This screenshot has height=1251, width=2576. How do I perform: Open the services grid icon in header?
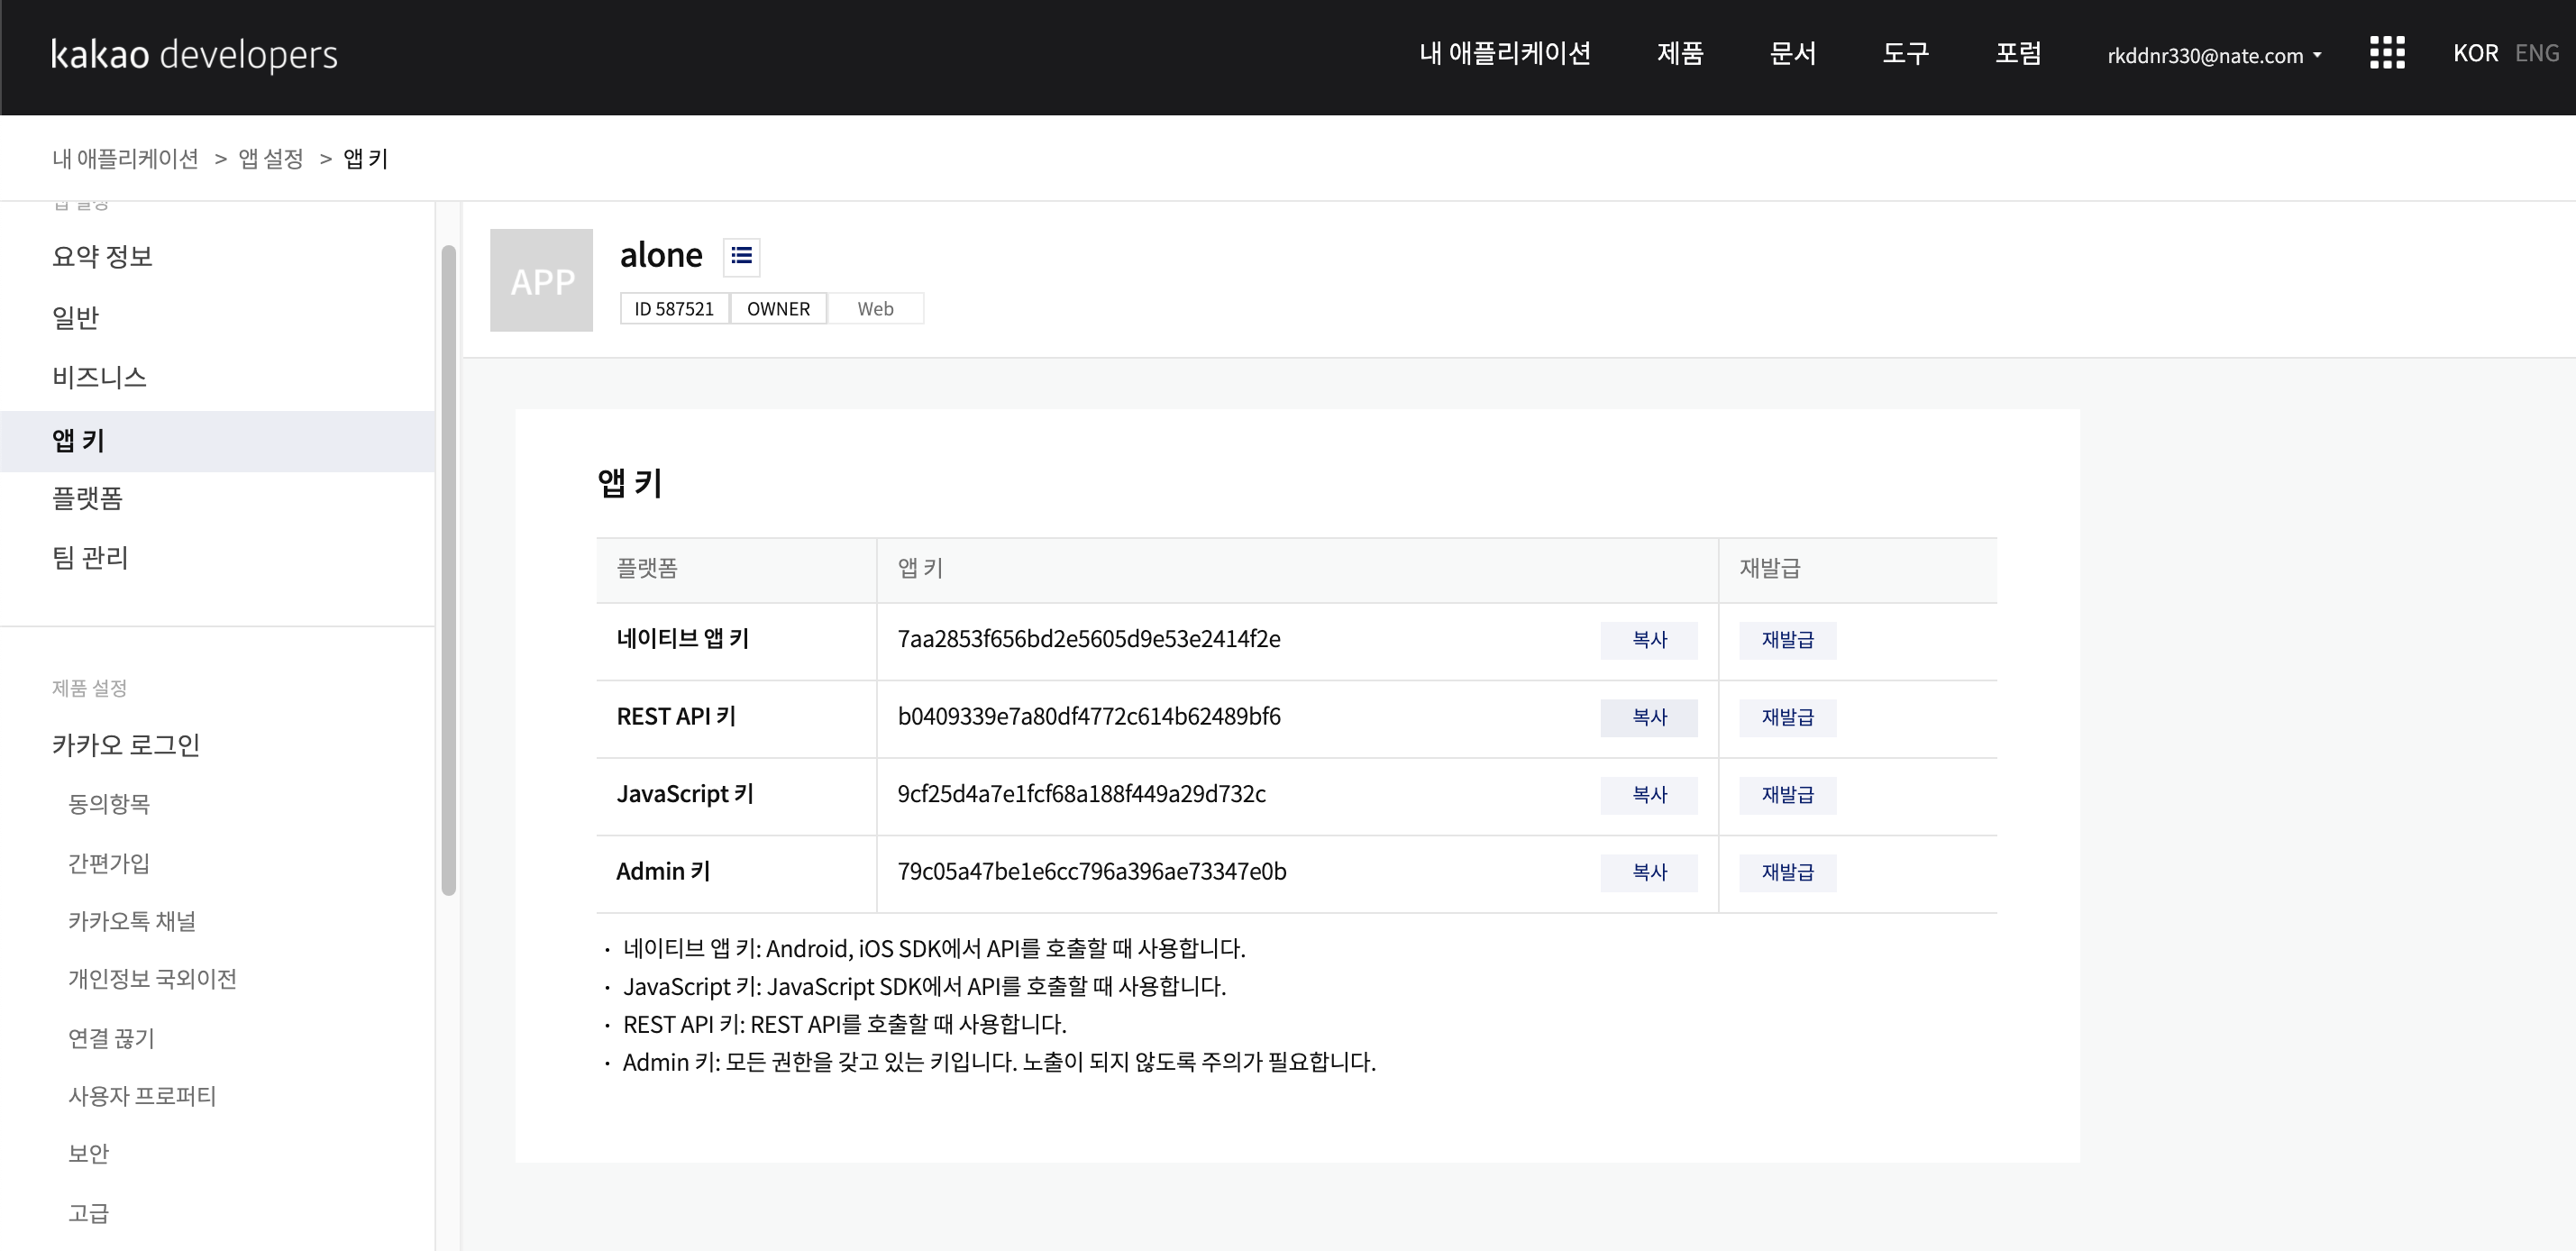click(x=2387, y=53)
